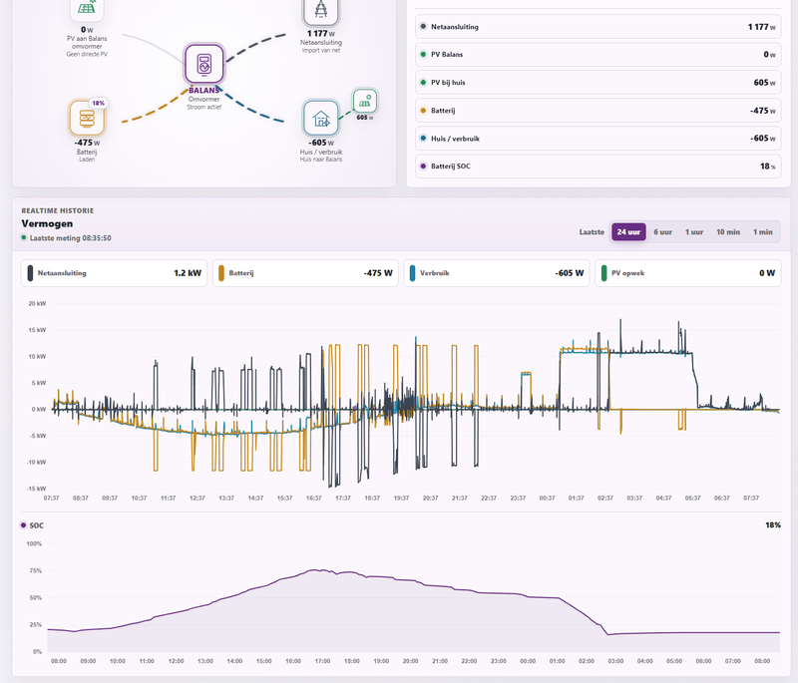Click the 18% battery charge badge
The width and height of the screenshot is (798, 683).
coord(98,103)
